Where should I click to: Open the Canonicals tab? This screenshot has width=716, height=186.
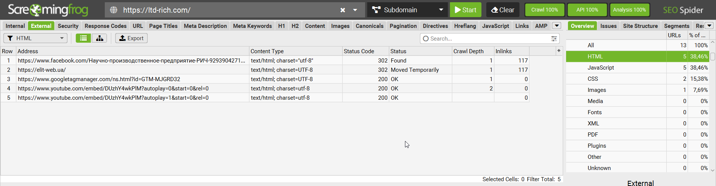pos(370,26)
